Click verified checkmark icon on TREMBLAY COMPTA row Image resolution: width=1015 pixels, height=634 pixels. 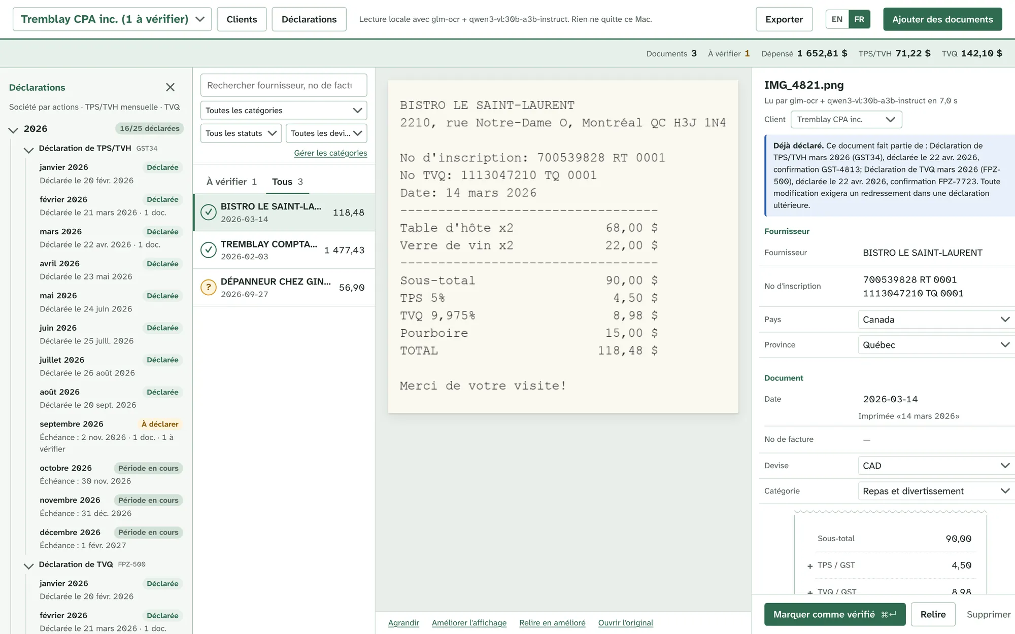209,250
